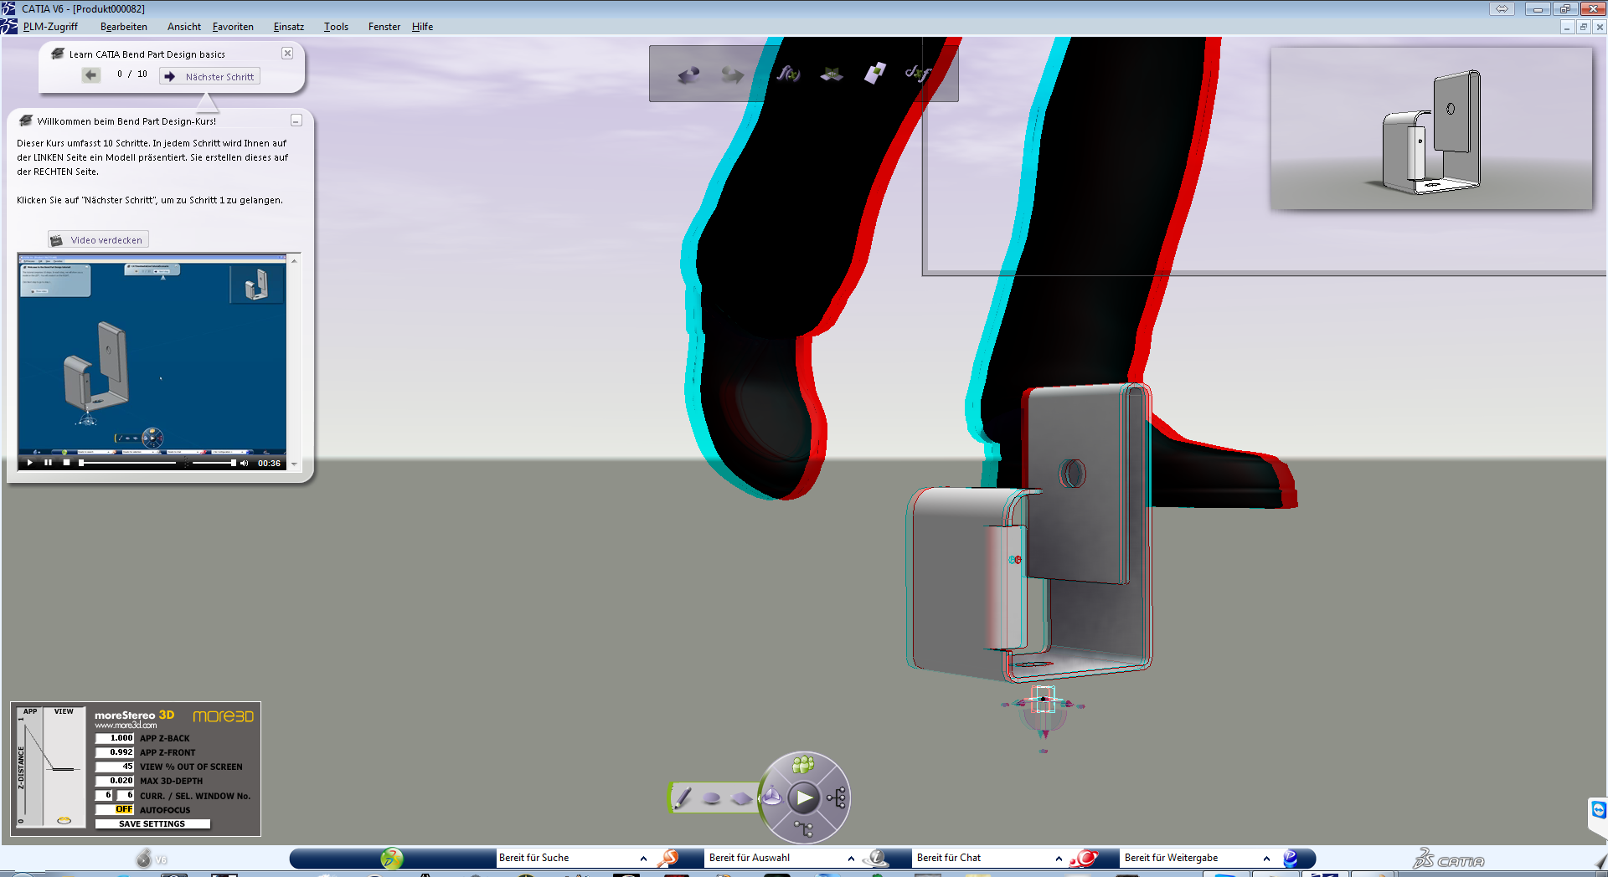Viewport: 1608px width, 877px height.
Task: Click SAVE SETTINGS in moreStereo panel
Action: (152, 823)
